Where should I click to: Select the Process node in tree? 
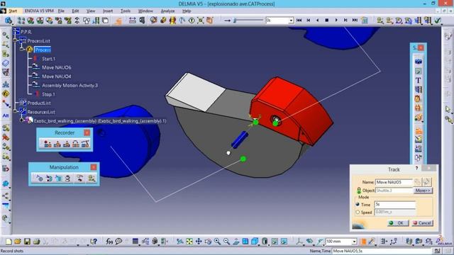[x=43, y=50]
